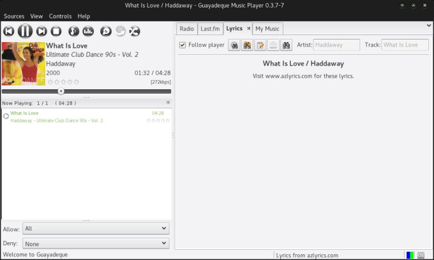Rate the current song with the rating stars
This screenshot has height=260, width=434.
63,82
